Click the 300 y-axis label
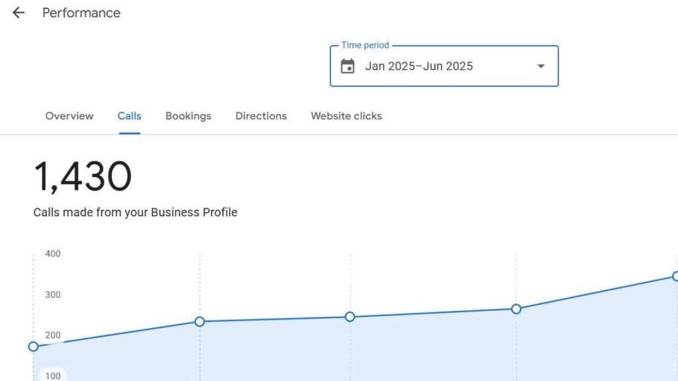Viewport: 678px width, 381px height. (x=53, y=294)
